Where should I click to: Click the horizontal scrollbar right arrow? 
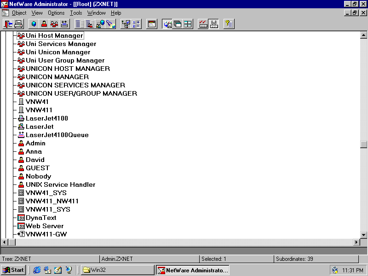[356, 242]
